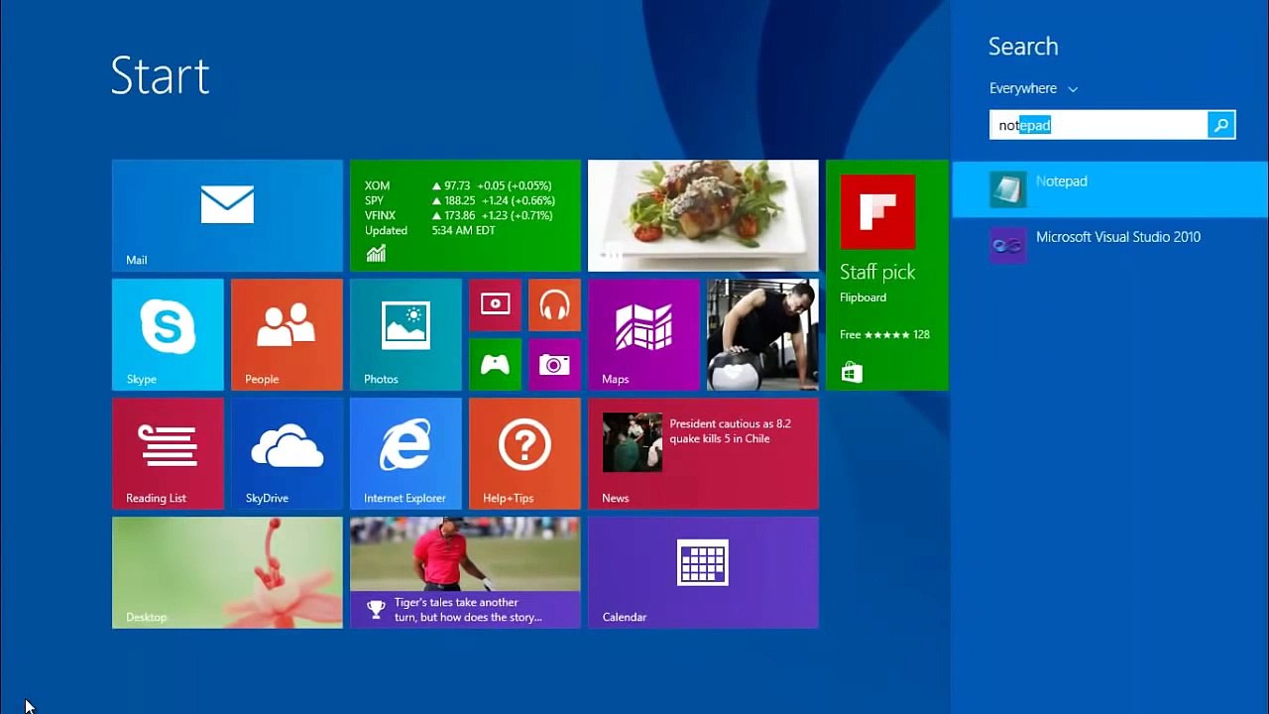Click the "Staff pick" label
1269x714 pixels.
877,272
